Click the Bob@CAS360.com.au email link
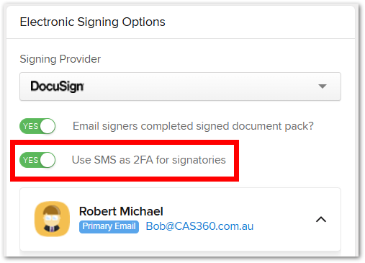The height and width of the screenshot is (263, 365). point(199,226)
